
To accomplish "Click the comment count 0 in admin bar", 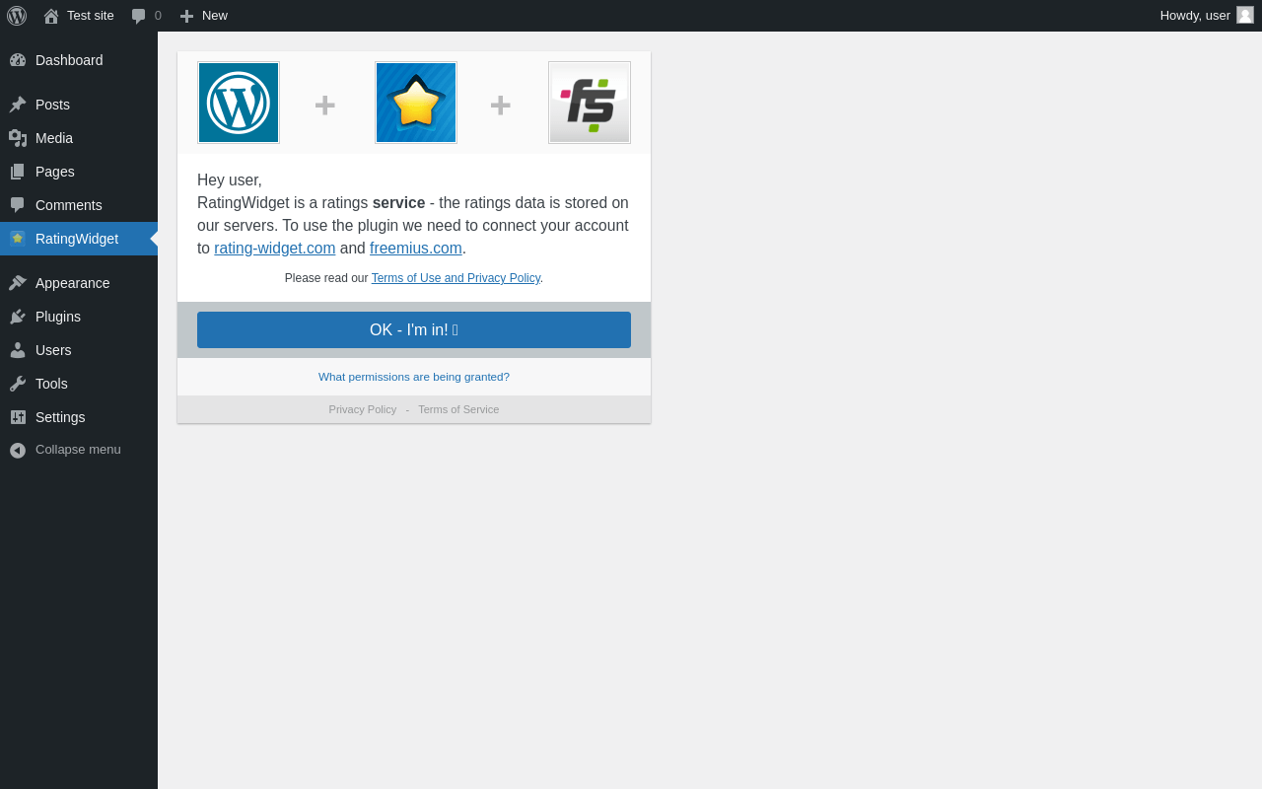I will 158,16.
